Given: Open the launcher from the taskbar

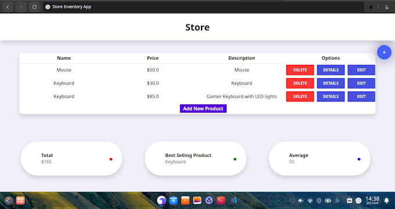Looking at the screenshot, I should [8, 200].
